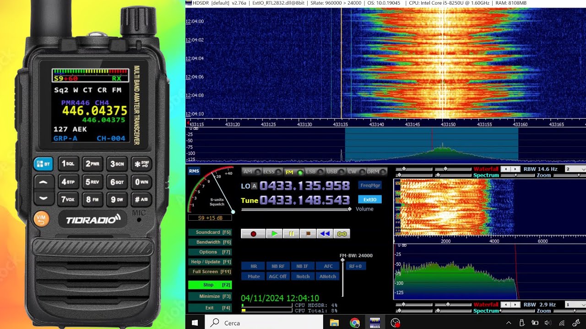Select USB demodulation mode

tap(335, 172)
